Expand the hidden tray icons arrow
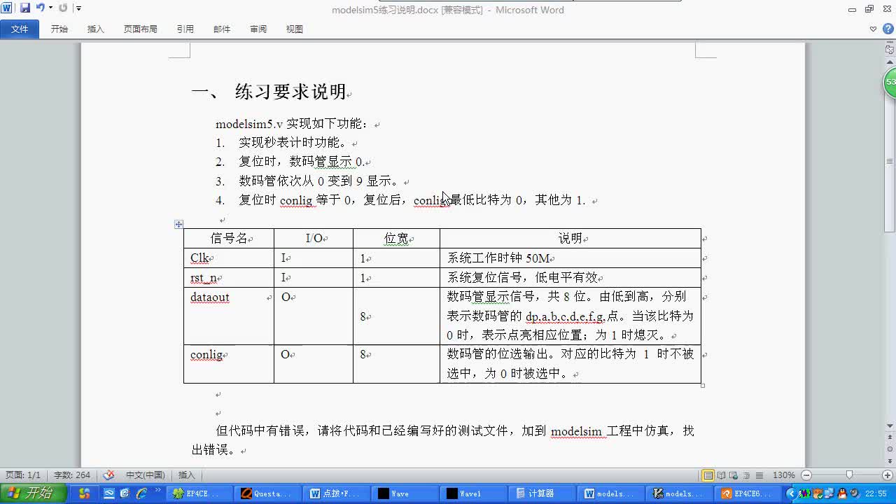The width and height of the screenshot is (896, 504). click(x=792, y=493)
